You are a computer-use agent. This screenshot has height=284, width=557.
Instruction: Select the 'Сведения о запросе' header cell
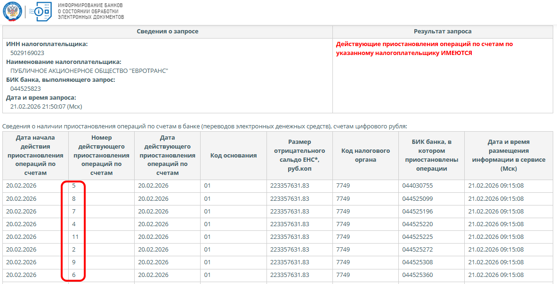tap(167, 32)
